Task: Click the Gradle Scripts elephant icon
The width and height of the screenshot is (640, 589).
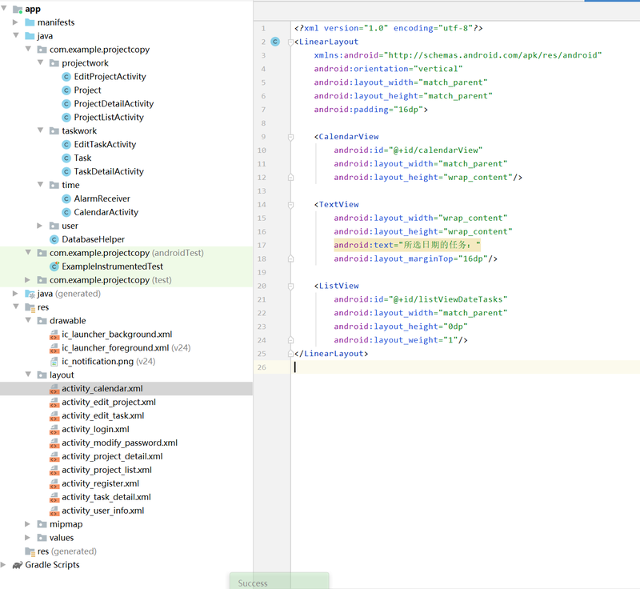Action: point(17,565)
